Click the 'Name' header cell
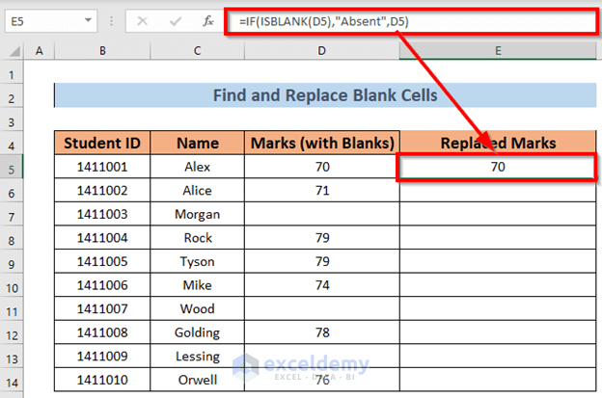 (198, 143)
